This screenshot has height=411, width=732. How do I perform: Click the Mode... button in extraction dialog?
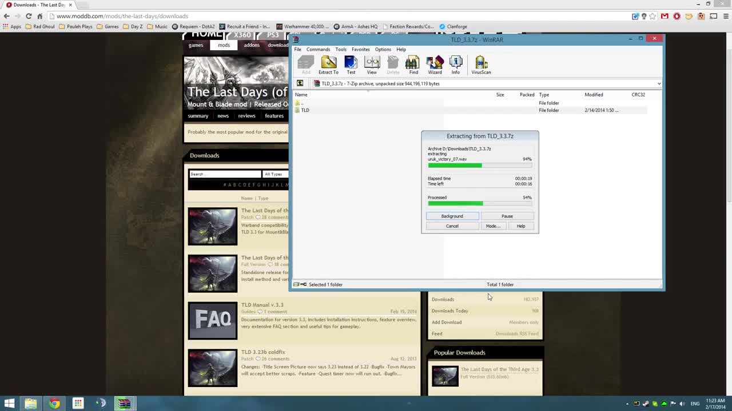coord(493,226)
